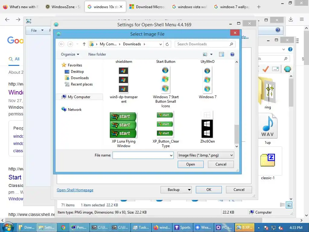Viewport: 309px width, 232px height.
Task: Refresh the Downloads folder listing
Action: [x=167, y=44]
